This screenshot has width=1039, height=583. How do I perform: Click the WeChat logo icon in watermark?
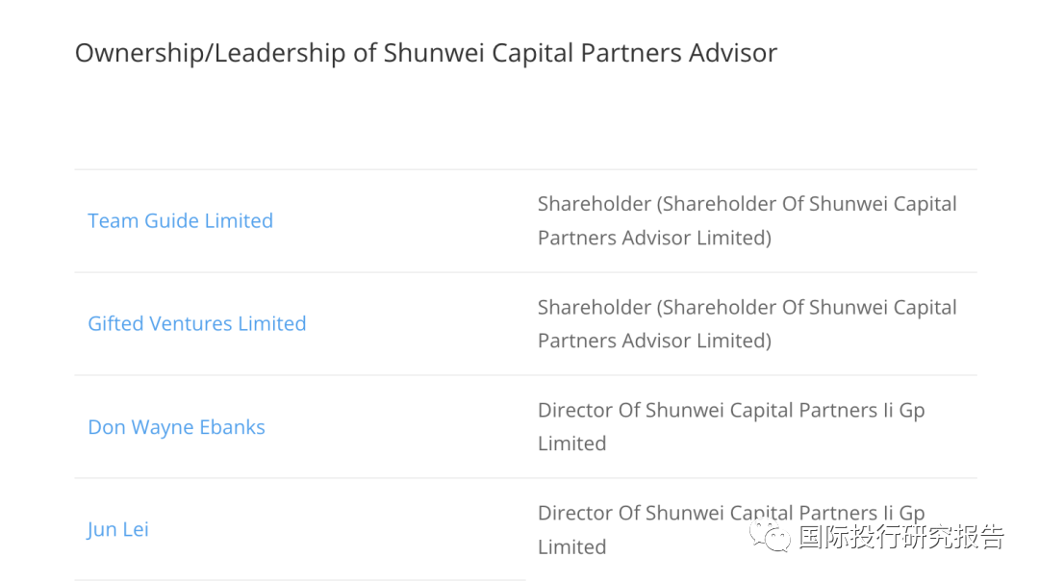click(770, 535)
